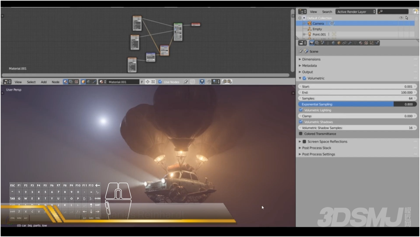The height and width of the screenshot is (237, 420).
Task: Open the Active Render Layer dropdown
Action: point(356,12)
